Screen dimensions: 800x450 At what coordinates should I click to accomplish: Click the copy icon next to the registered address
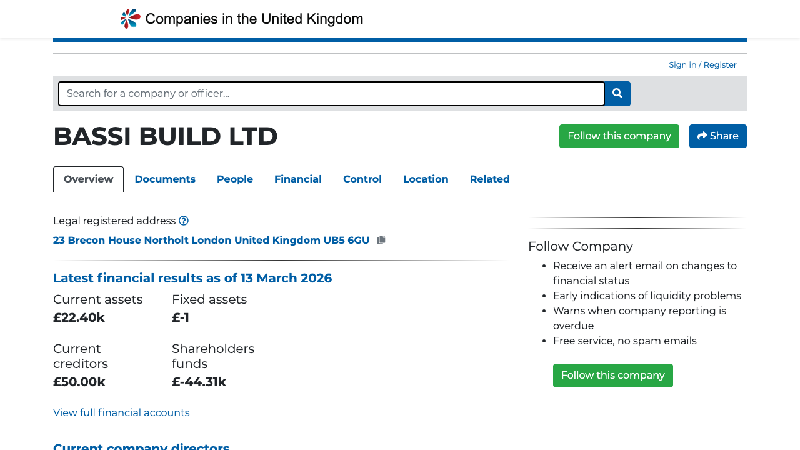(381, 239)
